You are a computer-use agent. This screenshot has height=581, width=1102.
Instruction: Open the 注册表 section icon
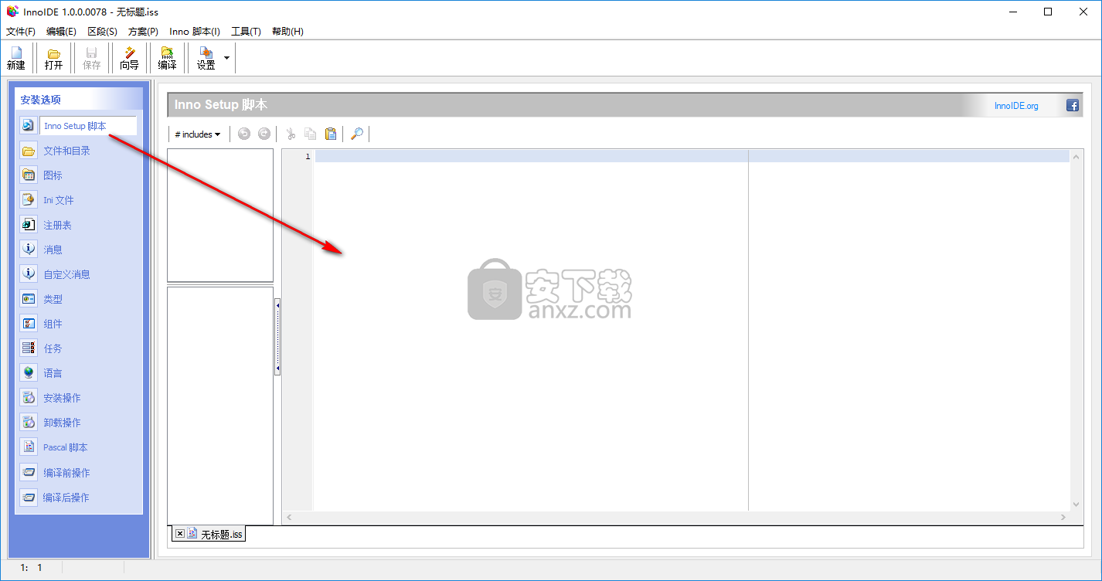click(29, 225)
